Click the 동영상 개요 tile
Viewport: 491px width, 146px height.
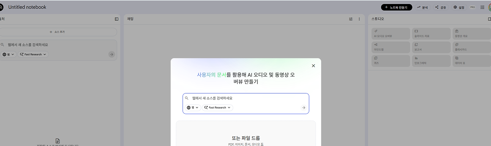point(472,34)
